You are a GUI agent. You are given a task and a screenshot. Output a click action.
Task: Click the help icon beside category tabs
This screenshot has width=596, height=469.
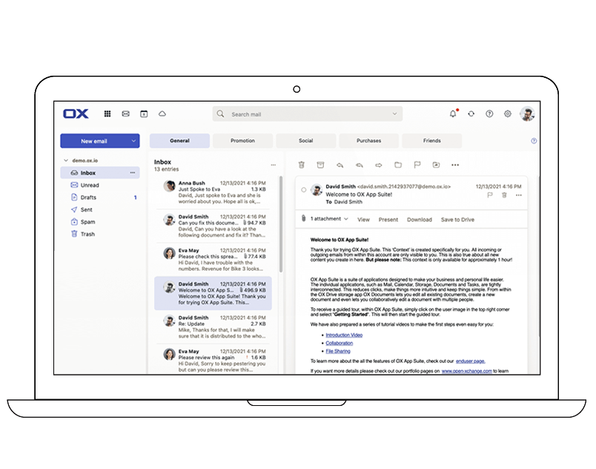point(534,141)
